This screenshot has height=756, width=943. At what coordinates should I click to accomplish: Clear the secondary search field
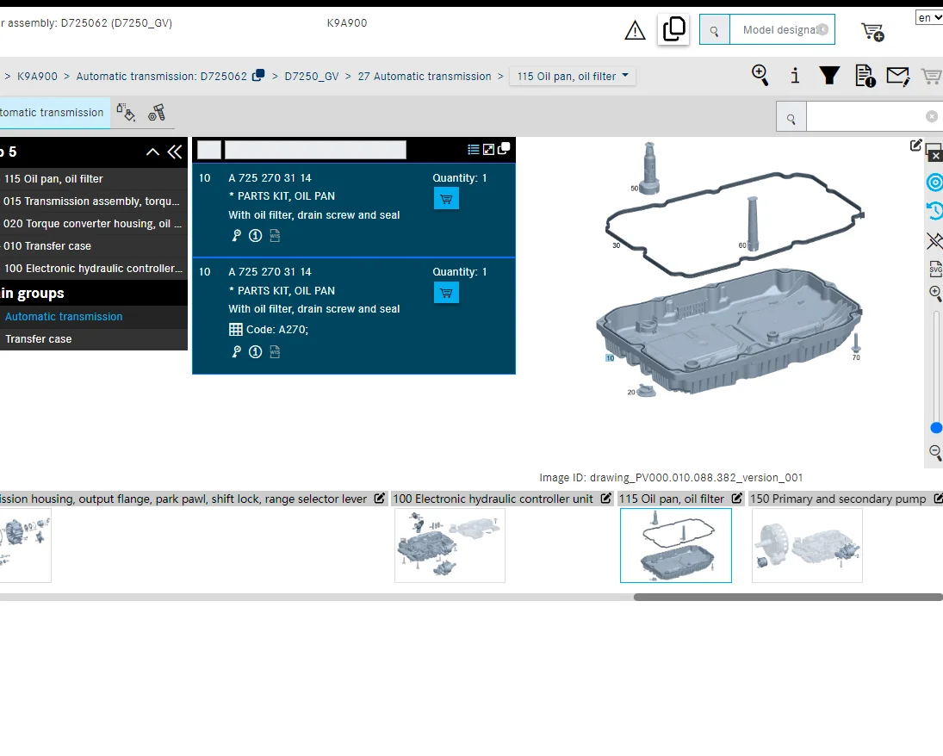tap(932, 117)
